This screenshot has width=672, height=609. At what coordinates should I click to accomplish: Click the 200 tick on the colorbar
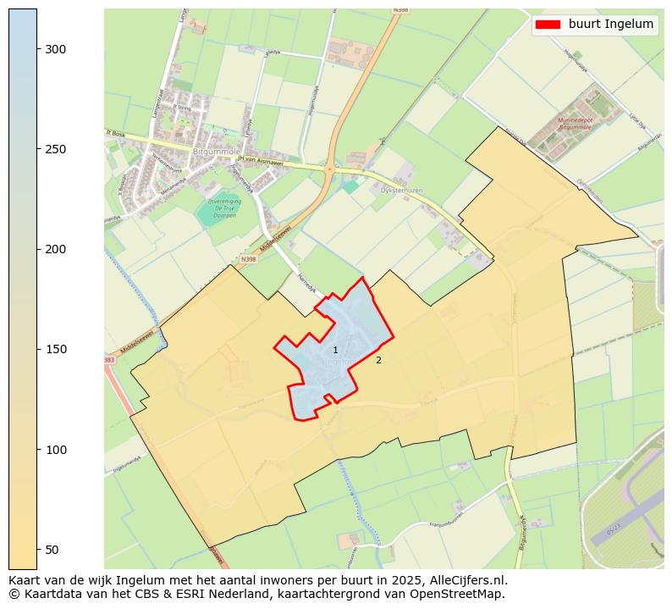56,249
